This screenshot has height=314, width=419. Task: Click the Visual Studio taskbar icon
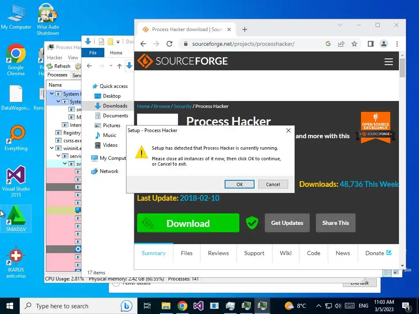tap(198, 306)
